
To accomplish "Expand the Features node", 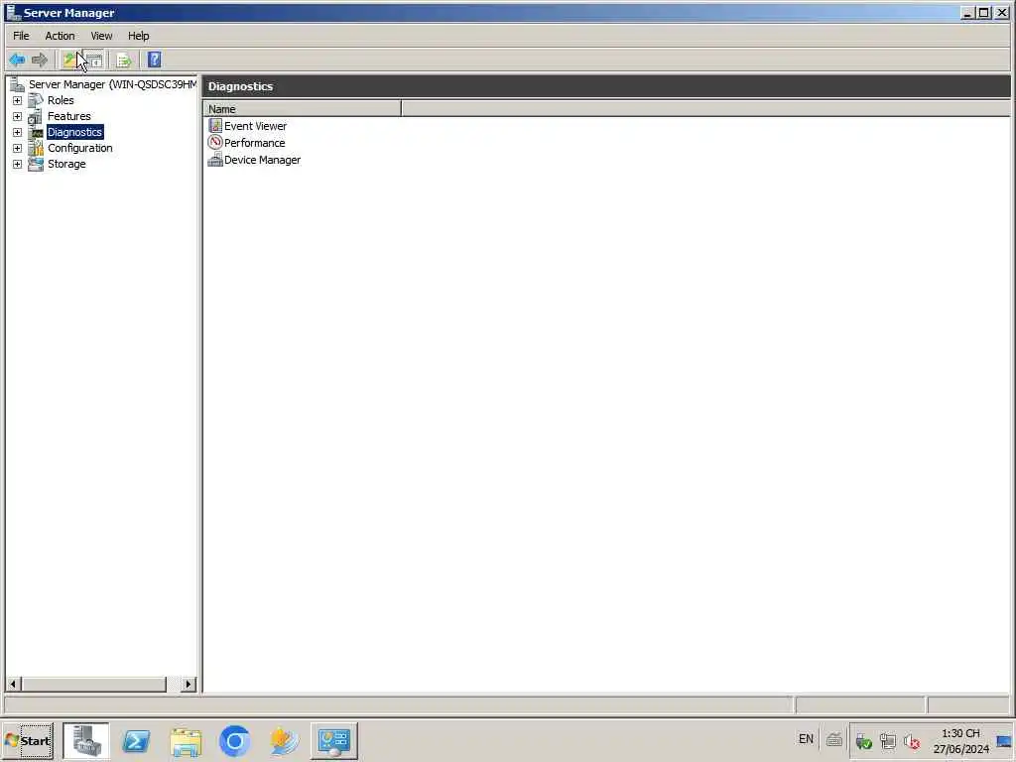I will click(x=18, y=117).
